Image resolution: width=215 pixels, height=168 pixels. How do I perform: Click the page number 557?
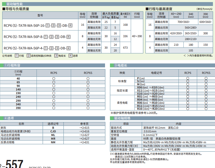tap(14, 164)
